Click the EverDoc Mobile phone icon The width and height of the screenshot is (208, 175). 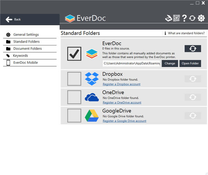click(x=8, y=63)
